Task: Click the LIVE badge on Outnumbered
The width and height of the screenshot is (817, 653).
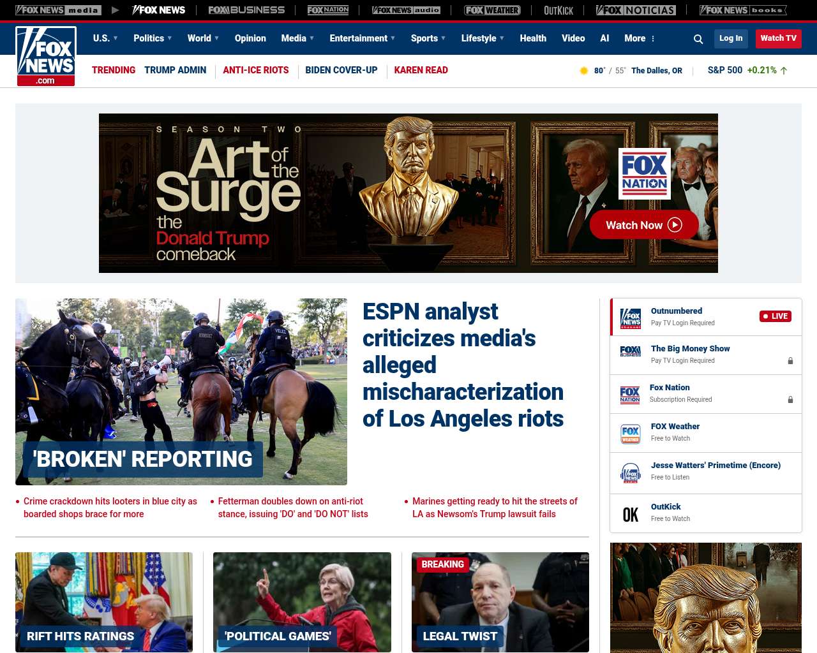Action: click(x=776, y=316)
